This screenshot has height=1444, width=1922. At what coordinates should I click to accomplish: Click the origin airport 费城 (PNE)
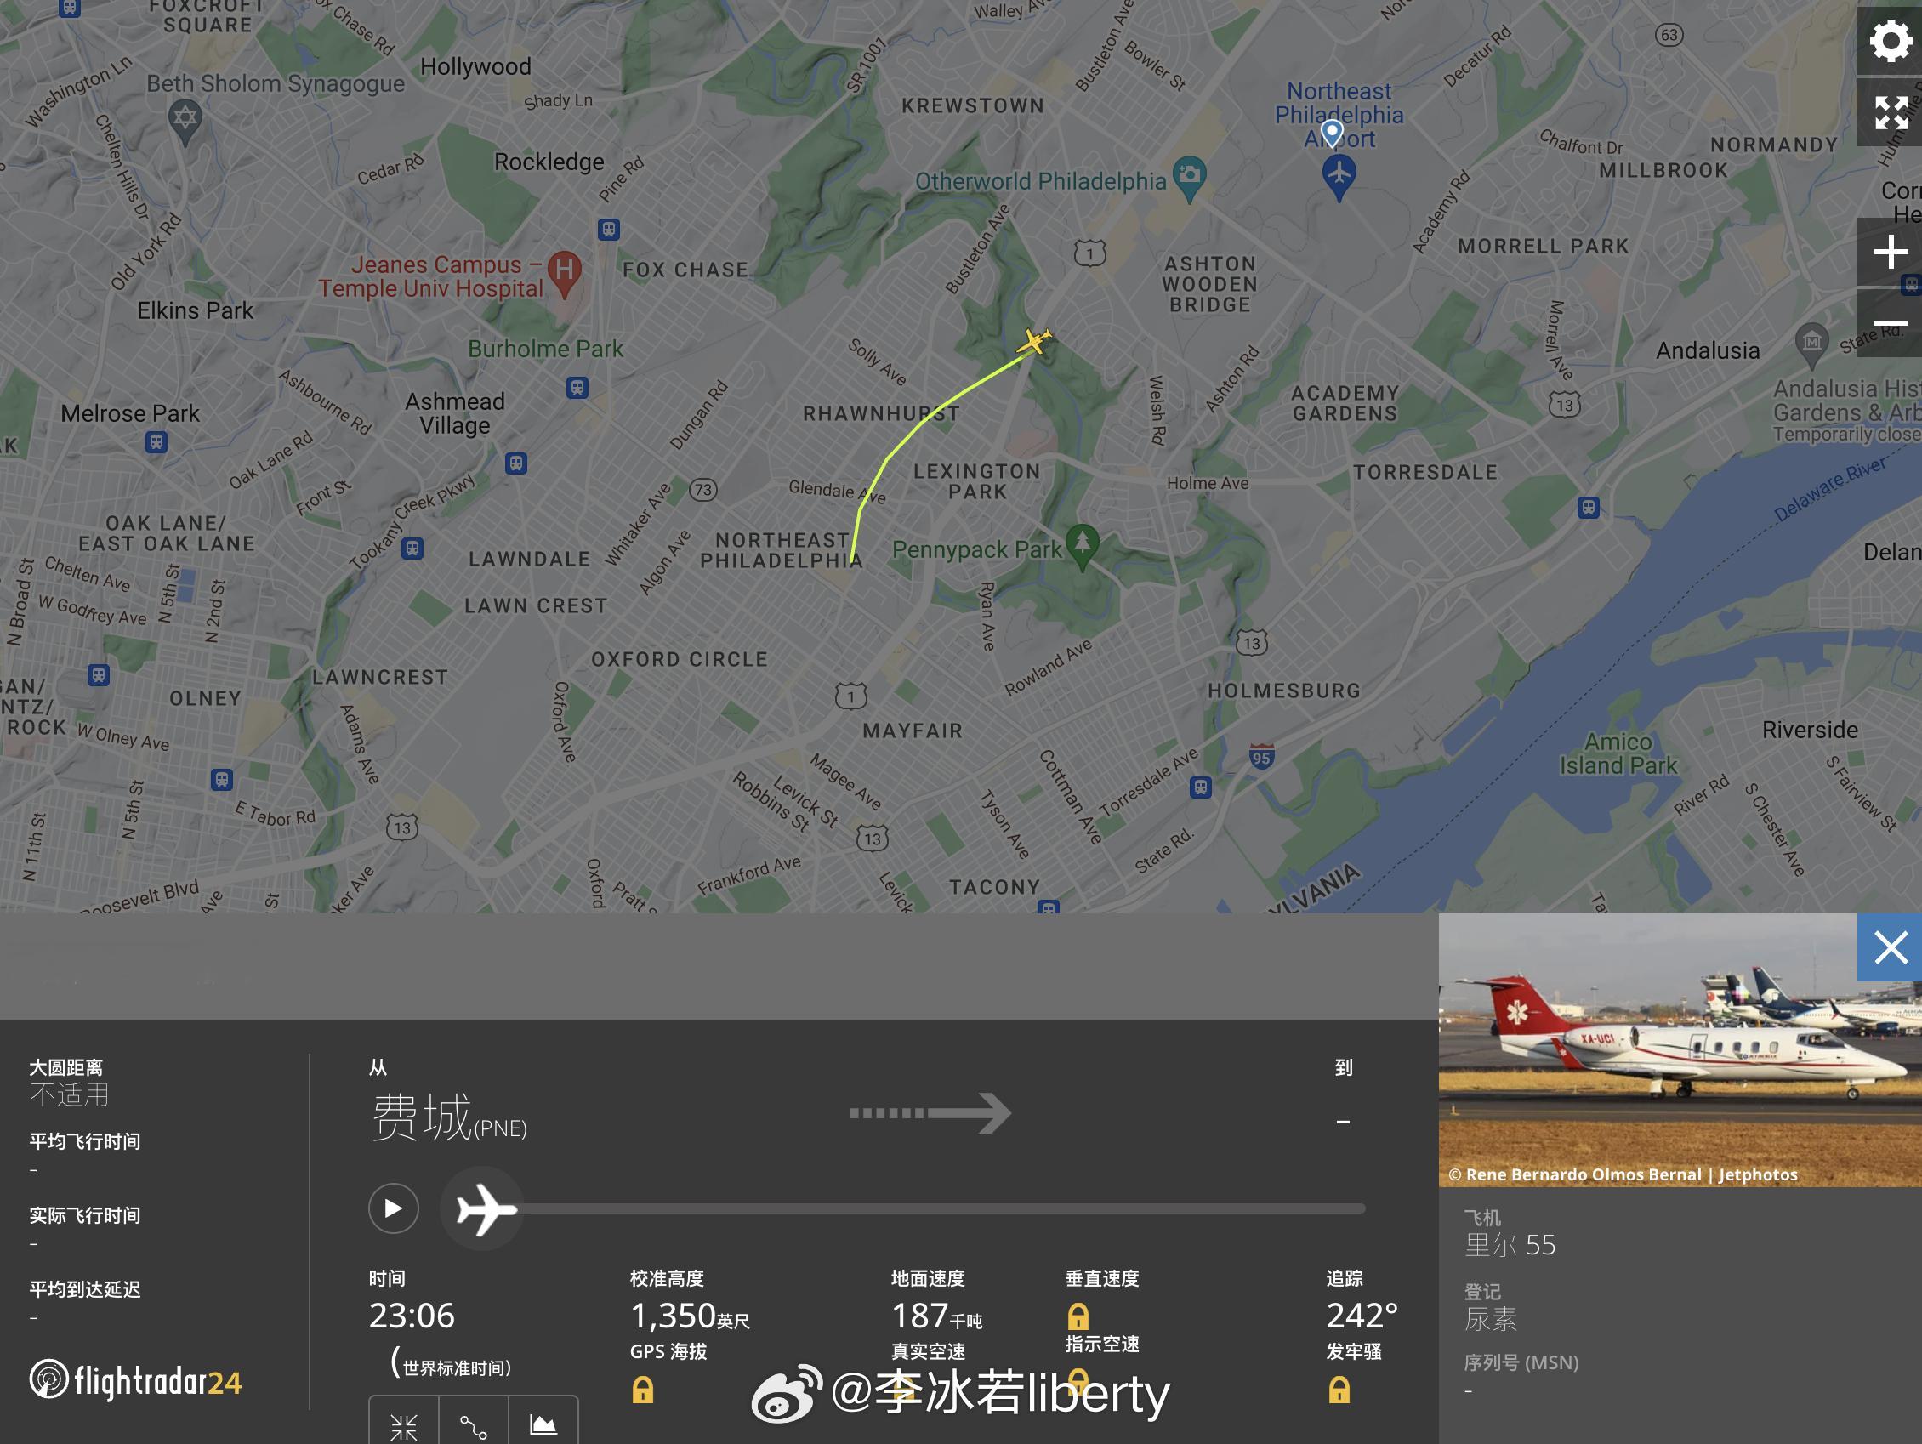click(x=448, y=1117)
